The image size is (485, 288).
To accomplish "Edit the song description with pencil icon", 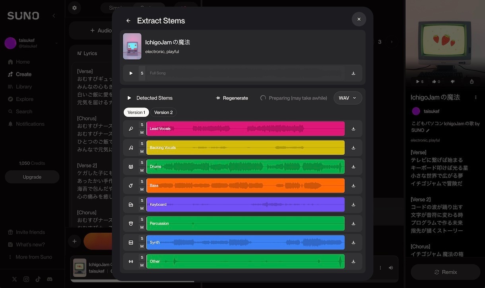I will [428, 130].
